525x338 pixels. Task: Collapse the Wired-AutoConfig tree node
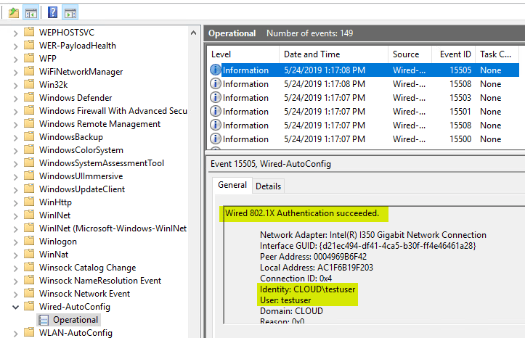(x=16, y=307)
